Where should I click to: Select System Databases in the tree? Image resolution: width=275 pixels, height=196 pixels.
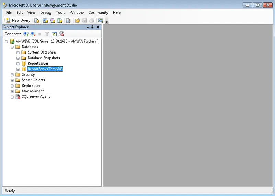tap(42, 52)
